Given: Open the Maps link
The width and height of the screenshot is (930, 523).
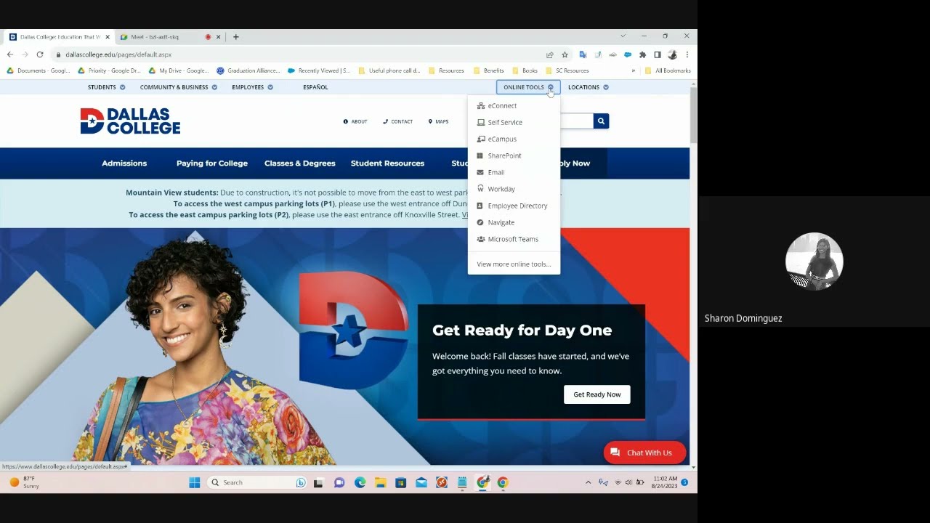Looking at the screenshot, I should [438, 122].
